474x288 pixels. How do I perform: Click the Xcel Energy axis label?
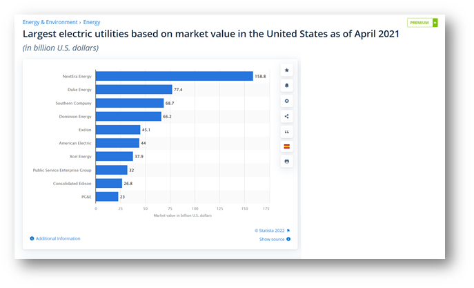(81, 156)
